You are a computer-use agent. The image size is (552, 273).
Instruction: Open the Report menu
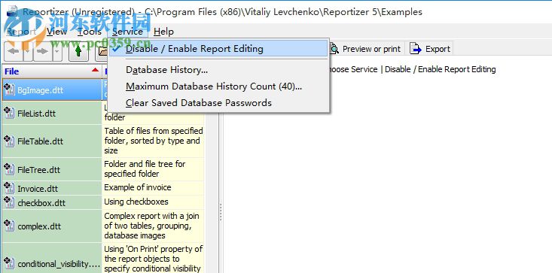click(x=21, y=32)
